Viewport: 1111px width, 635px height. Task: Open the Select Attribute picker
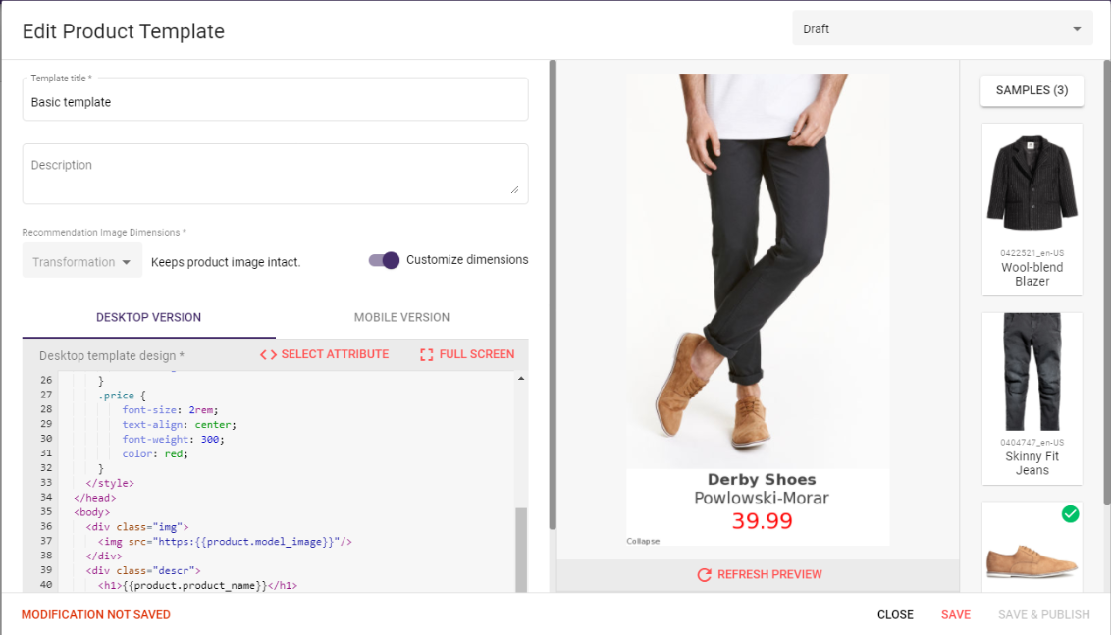(x=324, y=354)
